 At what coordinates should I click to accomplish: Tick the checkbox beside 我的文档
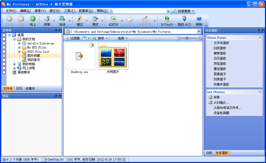point(4,39)
